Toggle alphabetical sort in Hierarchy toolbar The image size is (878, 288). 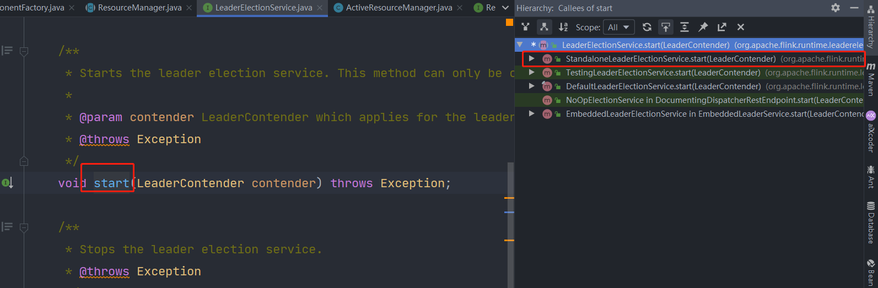pos(563,27)
